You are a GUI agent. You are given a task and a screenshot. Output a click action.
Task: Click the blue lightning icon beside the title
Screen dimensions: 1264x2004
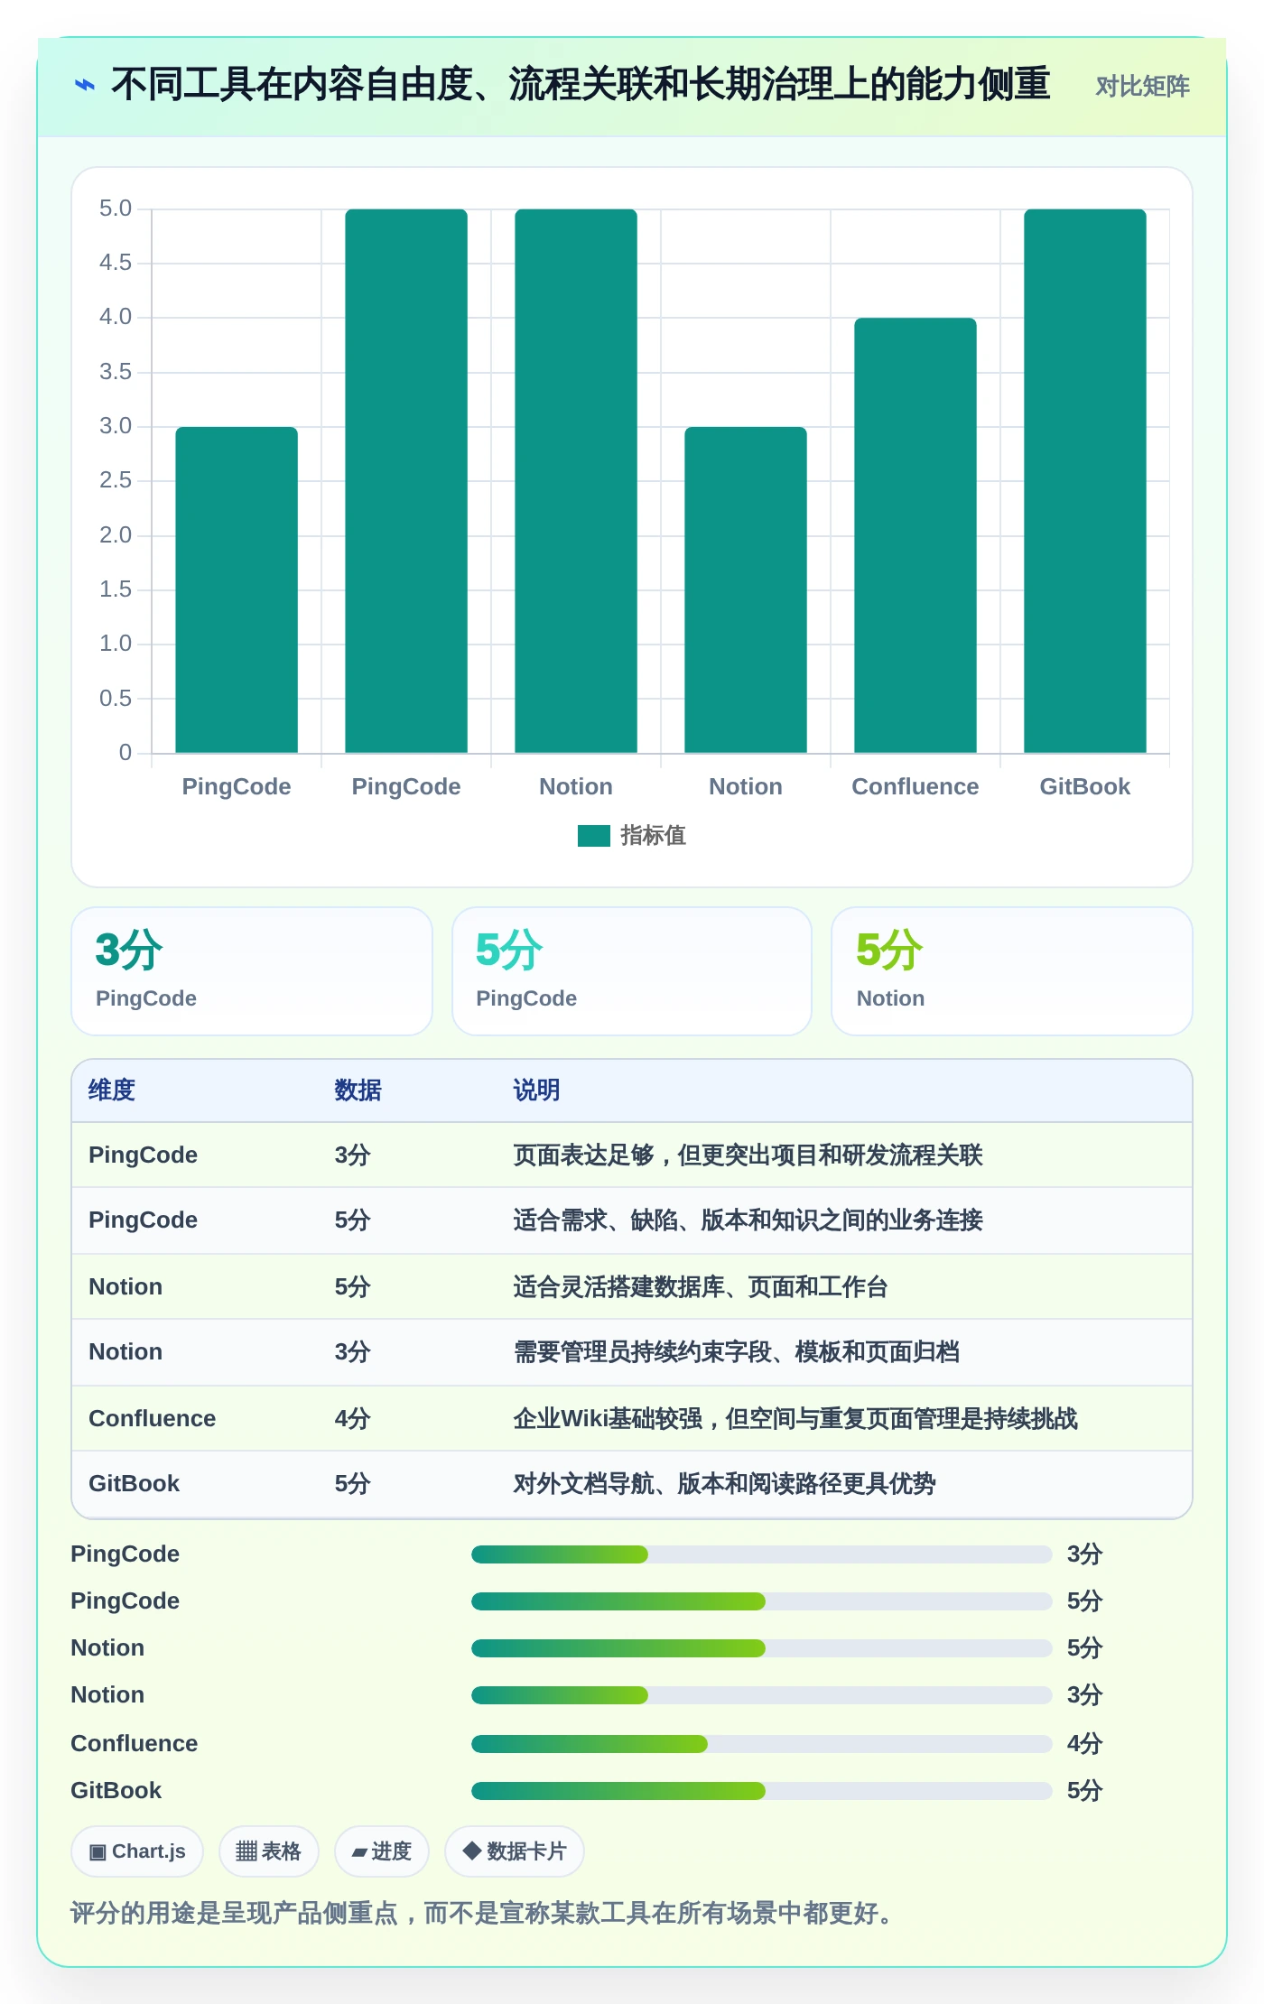pos(84,85)
